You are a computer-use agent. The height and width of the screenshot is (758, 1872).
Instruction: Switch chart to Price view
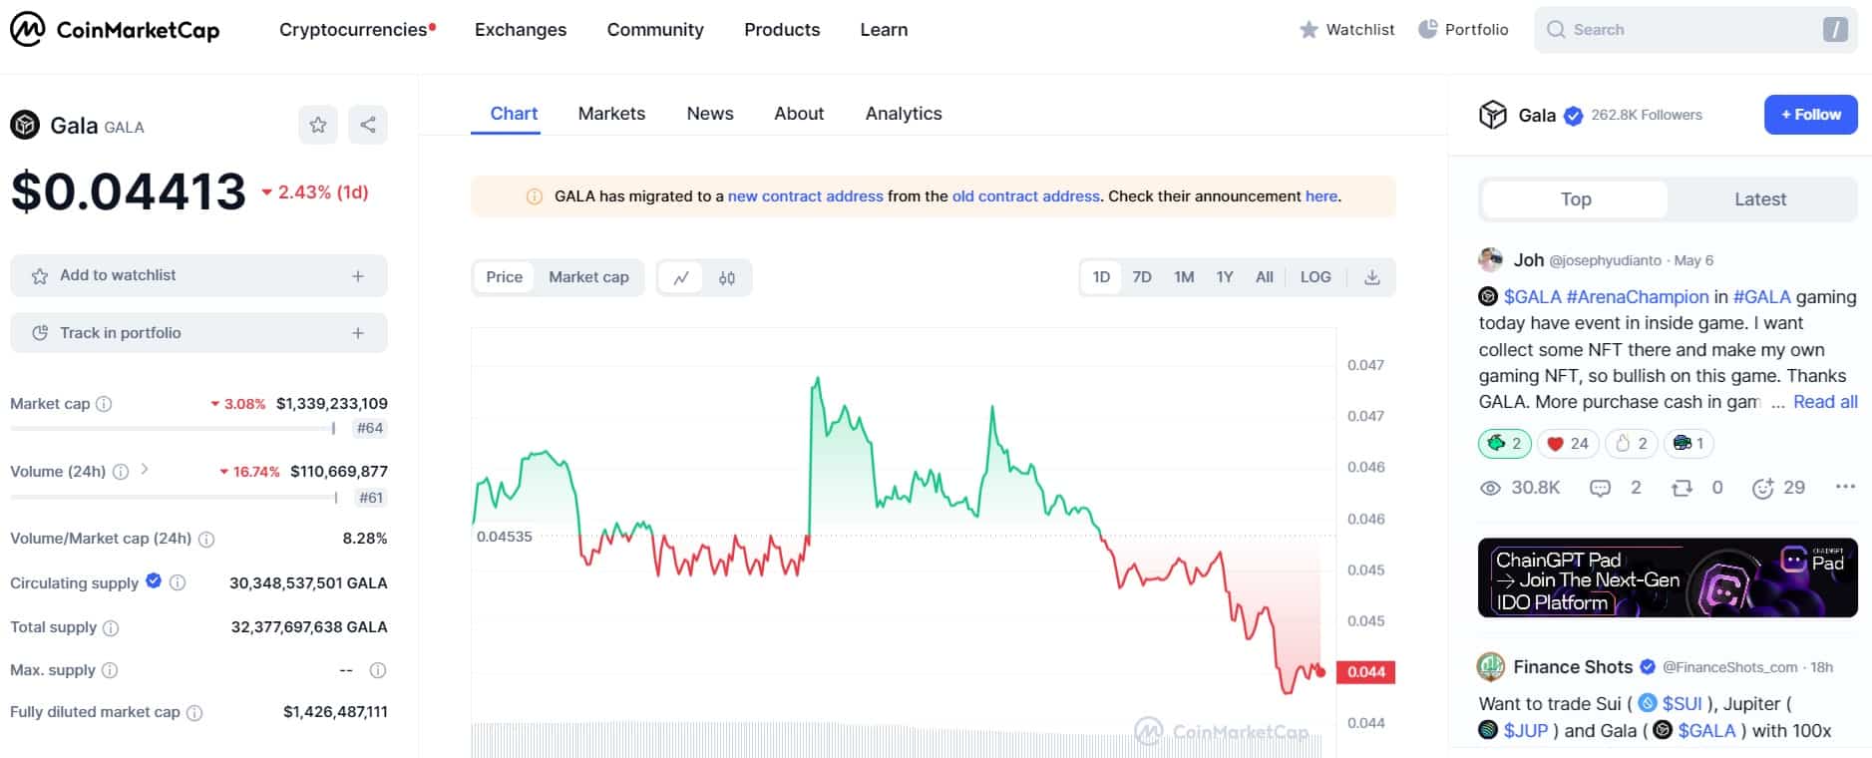pos(504,277)
